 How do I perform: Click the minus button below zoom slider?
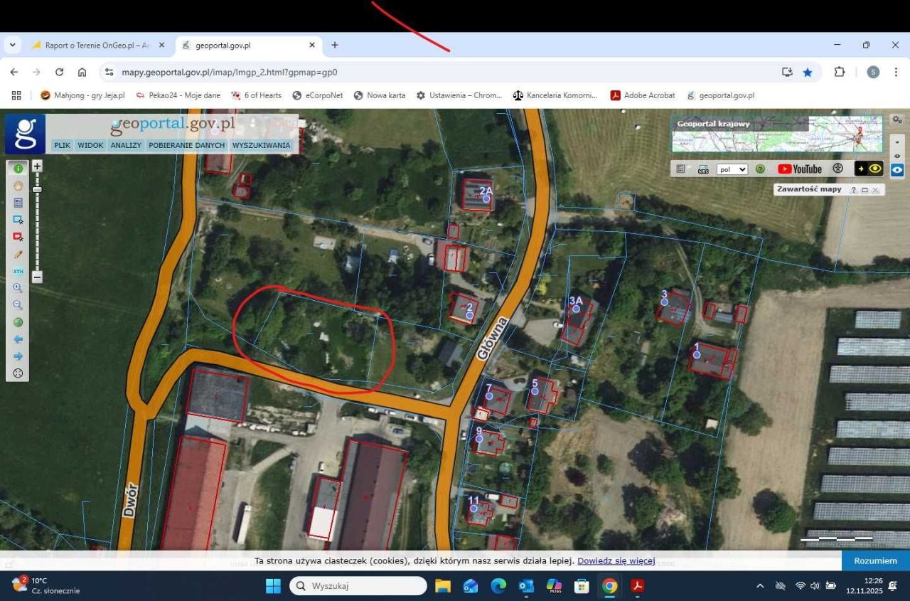[37, 277]
